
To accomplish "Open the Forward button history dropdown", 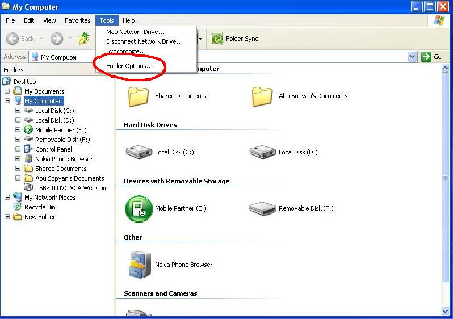I will (70, 39).
